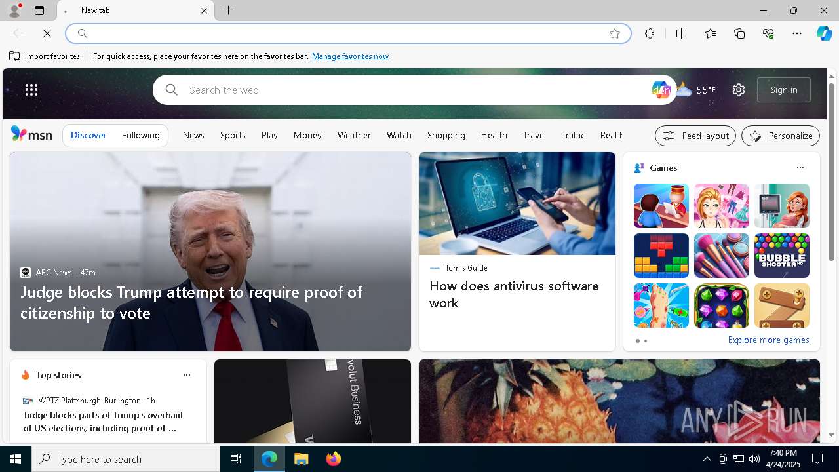This screenshot has width=839, height=472.
Task: Add this page to favorites star
Action: (x=615, y=33)
